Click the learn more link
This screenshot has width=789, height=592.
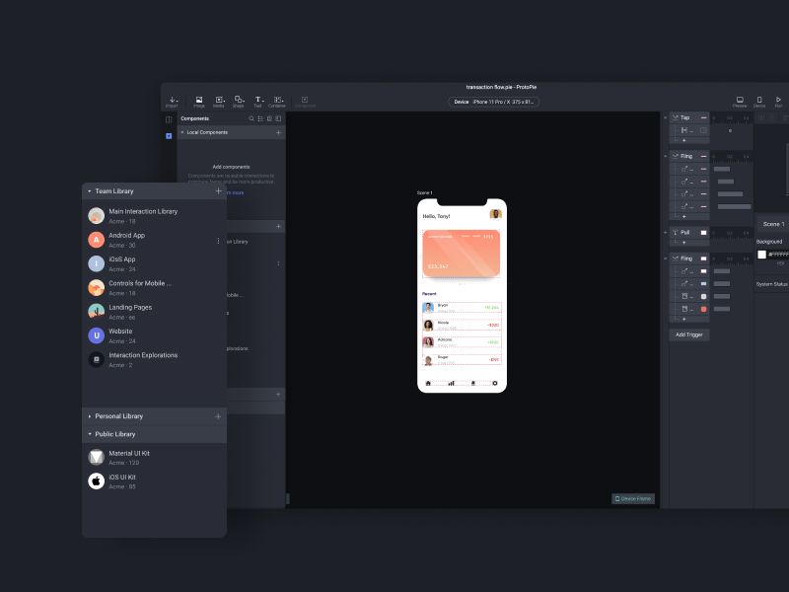[234, 192]
